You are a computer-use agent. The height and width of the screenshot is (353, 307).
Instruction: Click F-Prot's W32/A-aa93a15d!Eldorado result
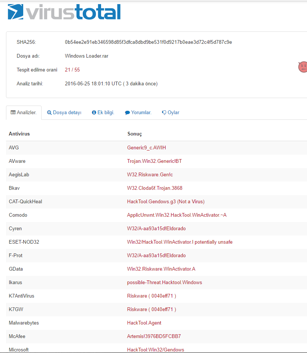[156, 256]
